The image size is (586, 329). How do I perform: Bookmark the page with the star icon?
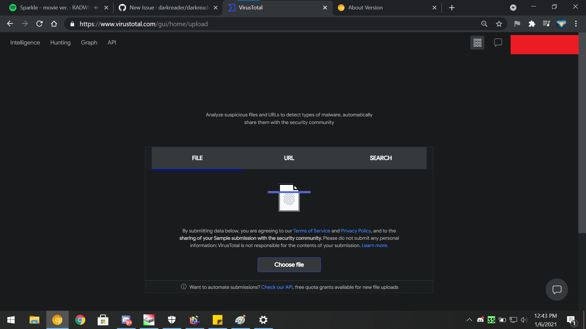tap(499, 24)
